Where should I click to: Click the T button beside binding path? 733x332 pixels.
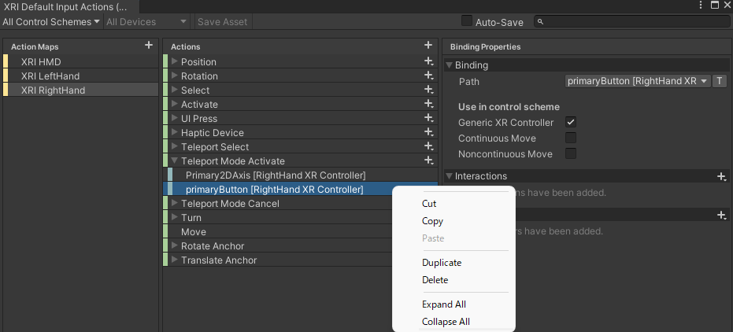pyautogui.click(x=720, y=81)
